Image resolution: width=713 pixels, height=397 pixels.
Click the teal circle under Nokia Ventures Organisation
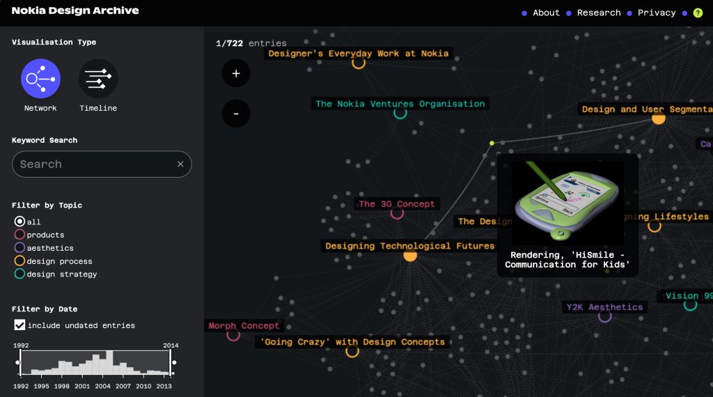coord(400,112)
